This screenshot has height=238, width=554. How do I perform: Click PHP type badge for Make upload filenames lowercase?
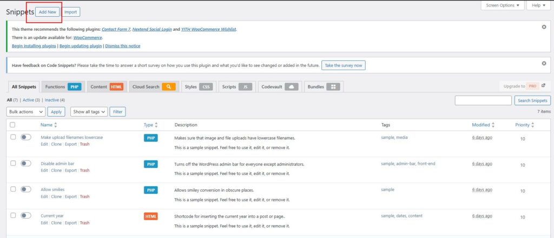151,138
